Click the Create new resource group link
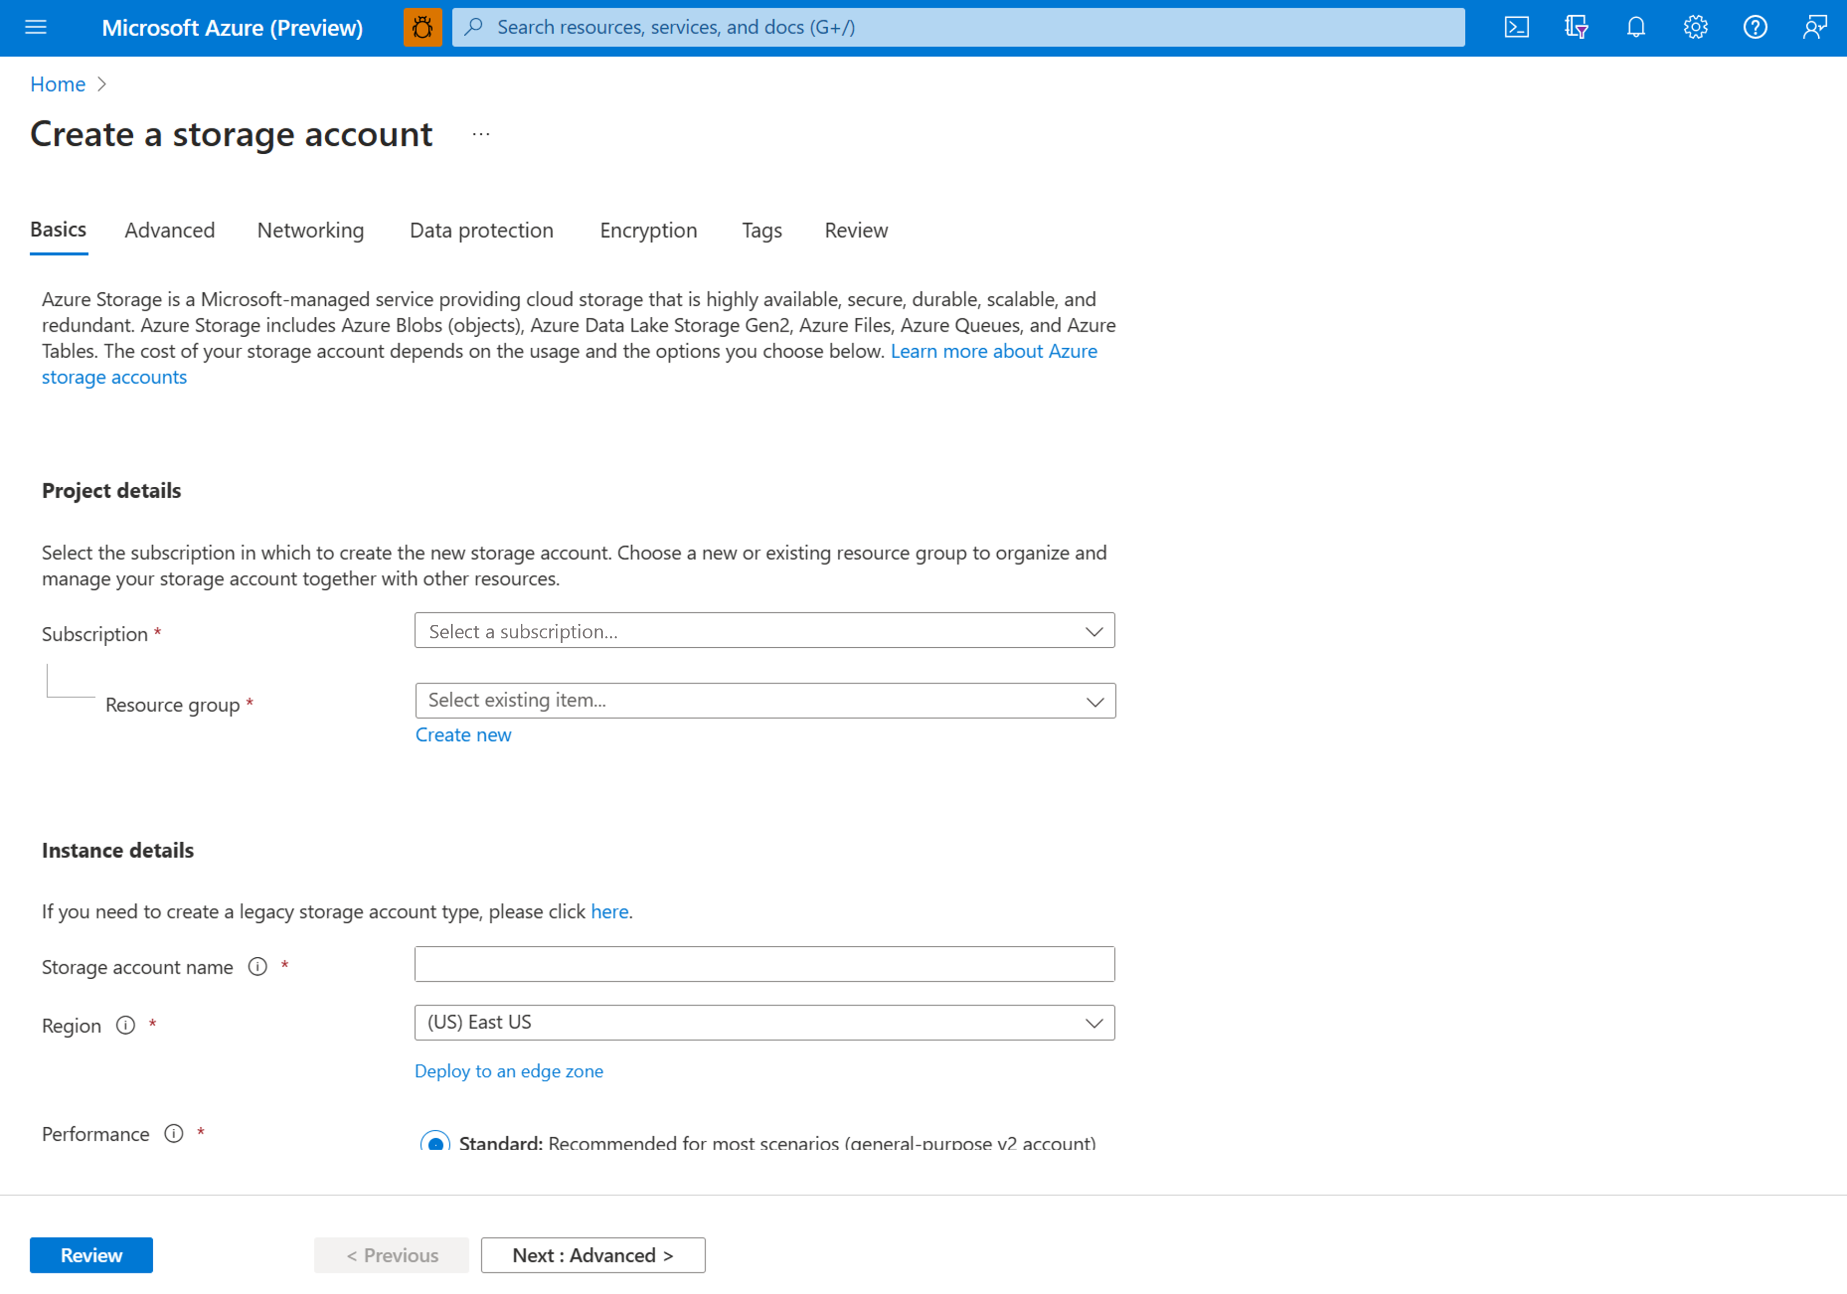The height and width of the screenshot is (1294, 1847). pos(463,735)
